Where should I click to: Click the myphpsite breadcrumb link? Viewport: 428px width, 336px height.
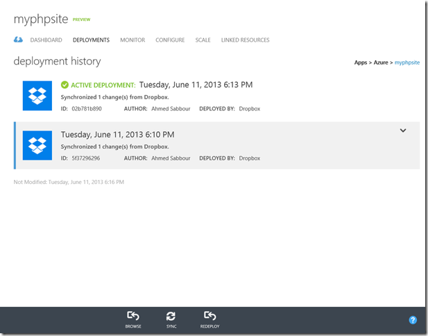tap(407, 62)
